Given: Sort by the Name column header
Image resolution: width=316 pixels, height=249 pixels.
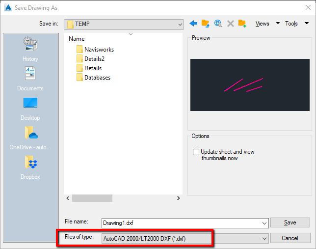Looking at the screenshot, I should tap(77, 39).
